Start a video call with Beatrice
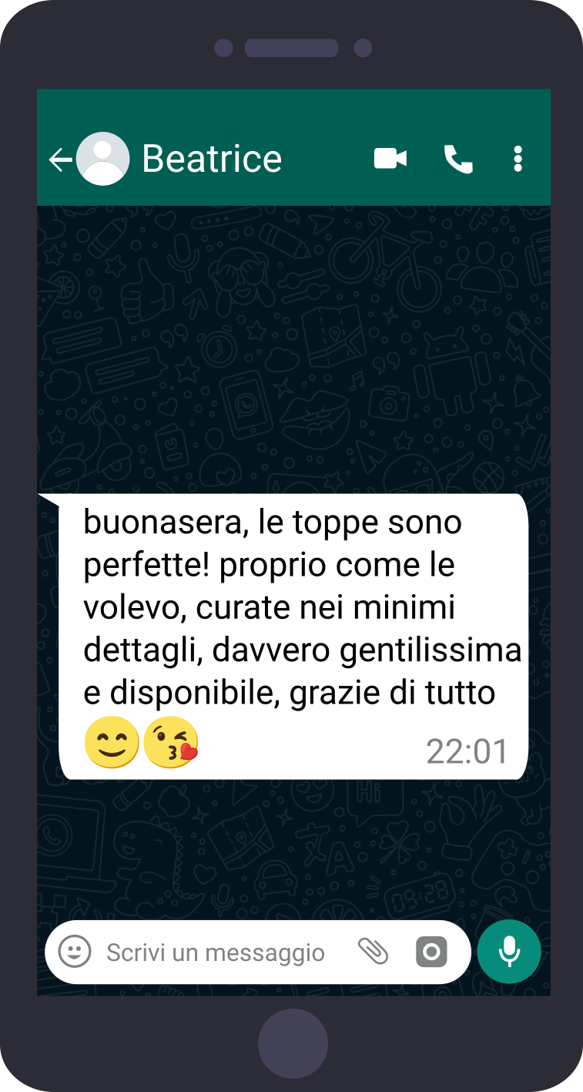The height and width of the screenshot is (1092, 583). pyautogui.click(x=390, y=159)
